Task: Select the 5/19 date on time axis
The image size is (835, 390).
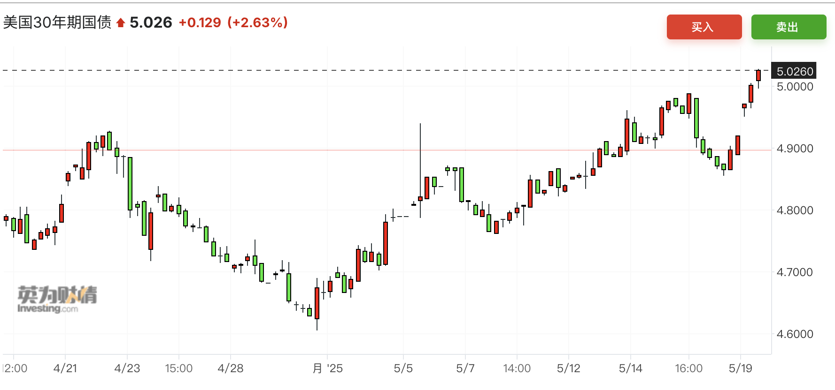Action: tap(741, 368)
